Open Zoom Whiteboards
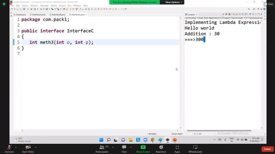 [195, 149]
